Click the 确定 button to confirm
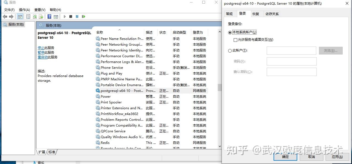Screen dimensions: 352x164 [x=285, y=156]
